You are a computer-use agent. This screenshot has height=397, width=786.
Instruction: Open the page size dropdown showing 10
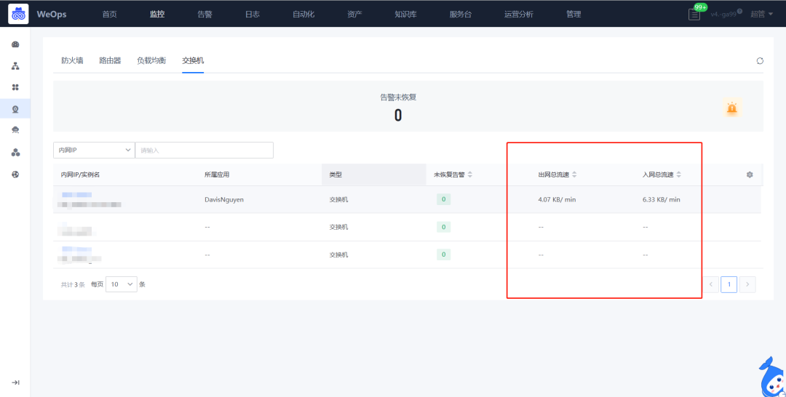coord(122,284)
